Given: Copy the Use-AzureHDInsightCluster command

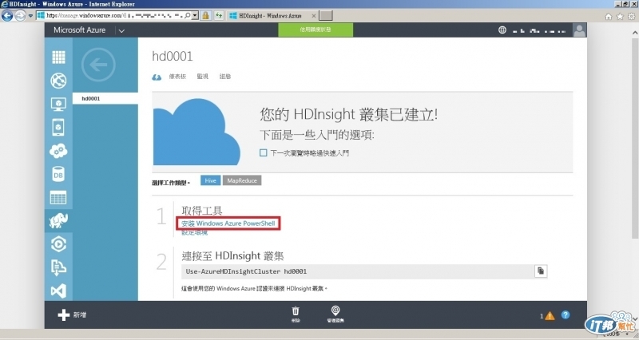Looking at the screenshot, I should (x=541, y=271).
